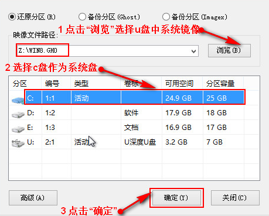Image resolution: width=269 pixels, height=216 pixels.
Task: Click the C: drive icon
Action: pos(18,100)
